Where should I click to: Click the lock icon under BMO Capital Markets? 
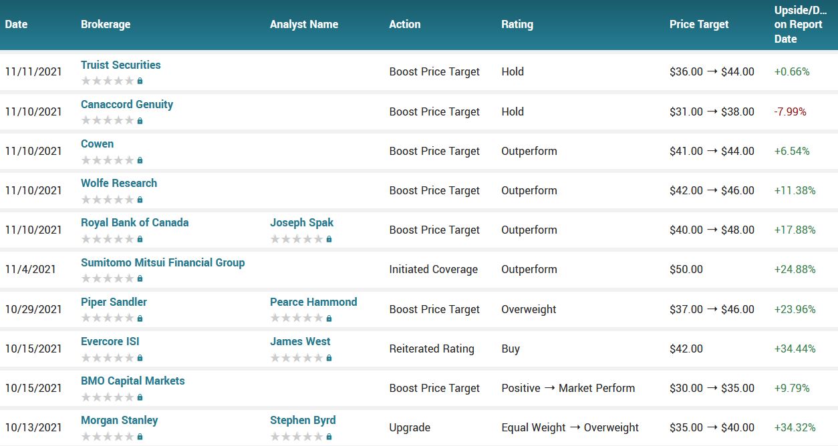(140, 397)
